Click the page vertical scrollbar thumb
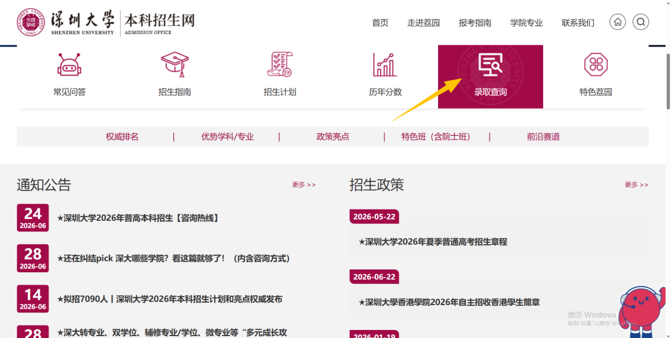 pyautogui.click(x=668, y=81)
